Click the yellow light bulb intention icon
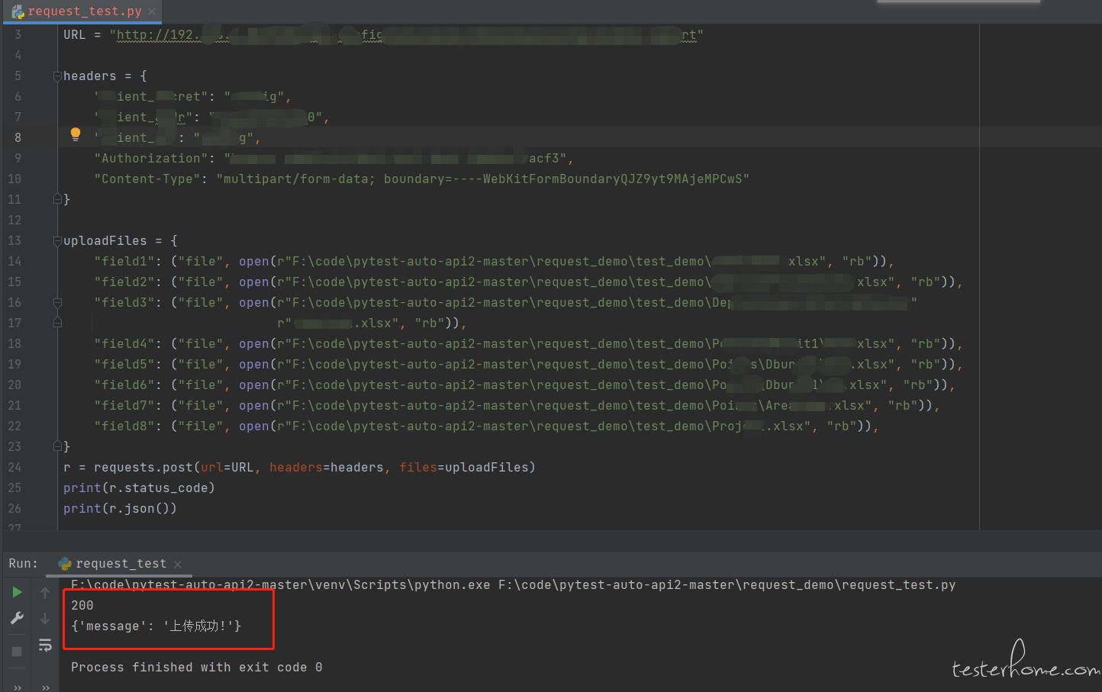Viewport: 1102px width, 692px height. click(x=75, y=134)
